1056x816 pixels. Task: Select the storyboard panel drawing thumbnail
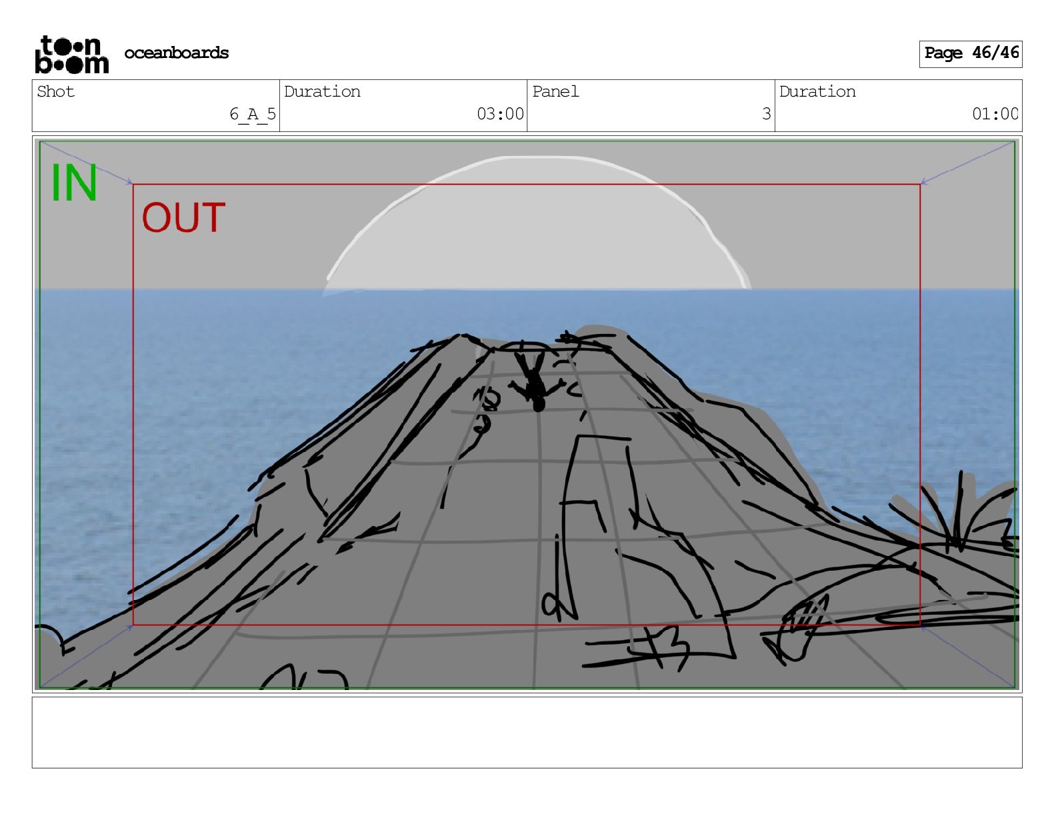tap(527, 414)
